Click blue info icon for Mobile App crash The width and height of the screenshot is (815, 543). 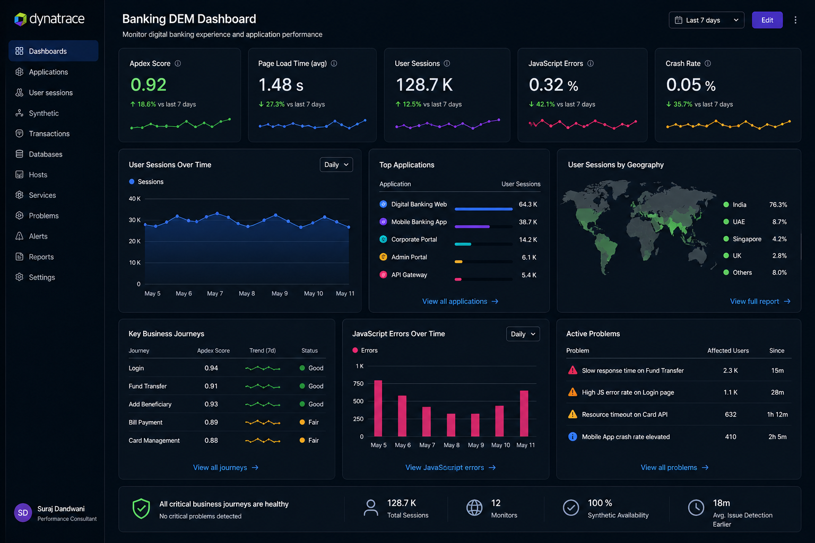(x=573, y=436)
